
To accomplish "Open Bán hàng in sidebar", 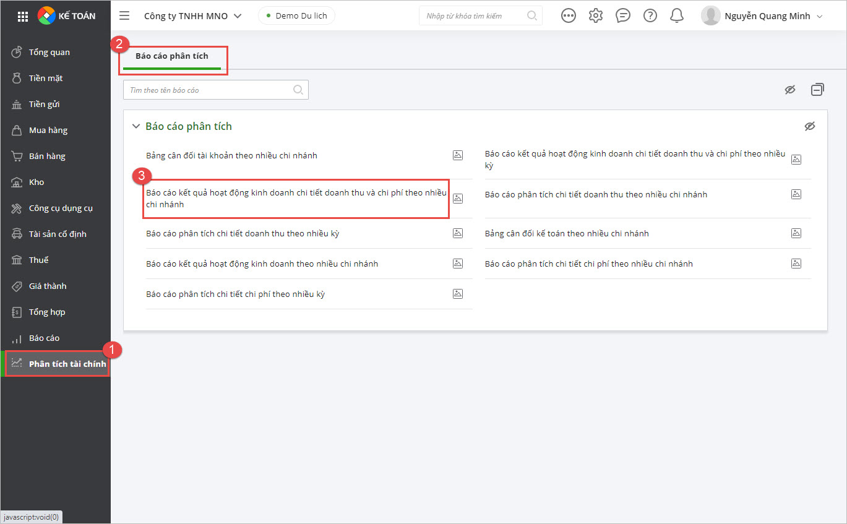I will pos(56,156).
